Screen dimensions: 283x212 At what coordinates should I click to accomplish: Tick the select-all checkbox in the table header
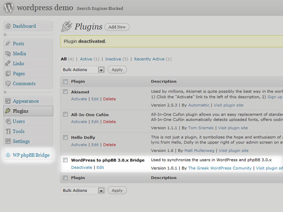pos(65,81)
